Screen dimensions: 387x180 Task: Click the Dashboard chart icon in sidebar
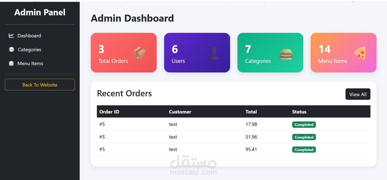click(x=11, y=36)
